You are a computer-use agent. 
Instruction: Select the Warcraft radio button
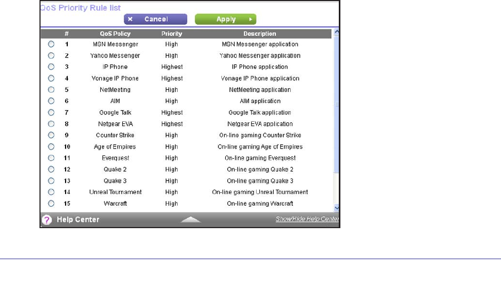point(51,204)
